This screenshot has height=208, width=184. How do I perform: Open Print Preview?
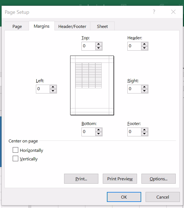(120, 179)
